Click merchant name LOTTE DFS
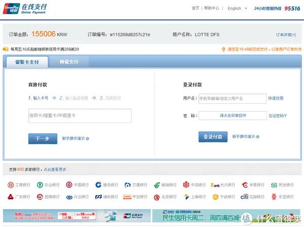 click(x=207, y=34)
